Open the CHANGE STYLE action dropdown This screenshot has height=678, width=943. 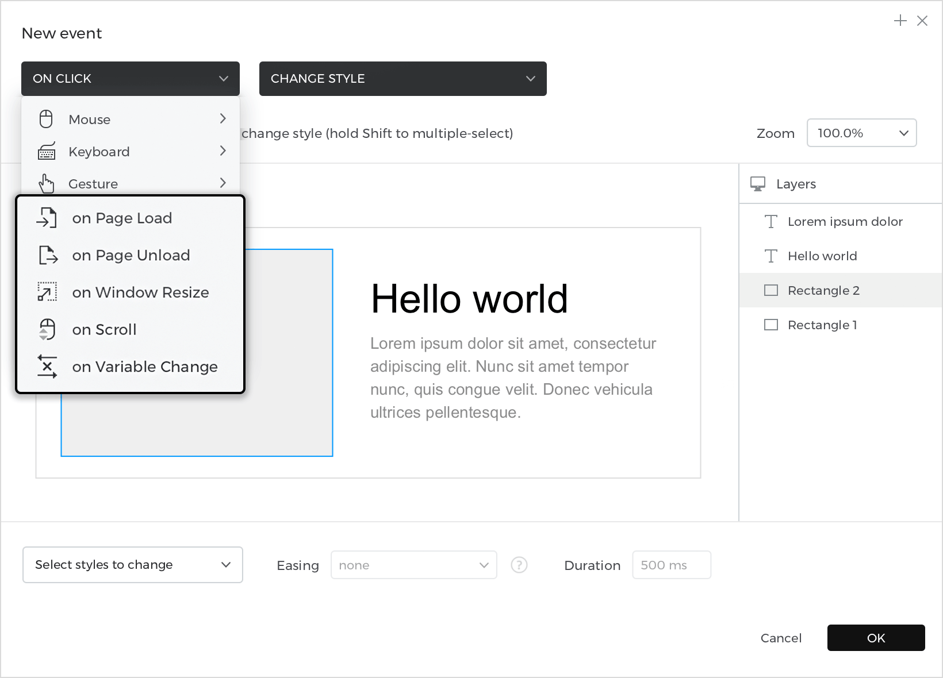pyautogui.click(x=403, y=79)
